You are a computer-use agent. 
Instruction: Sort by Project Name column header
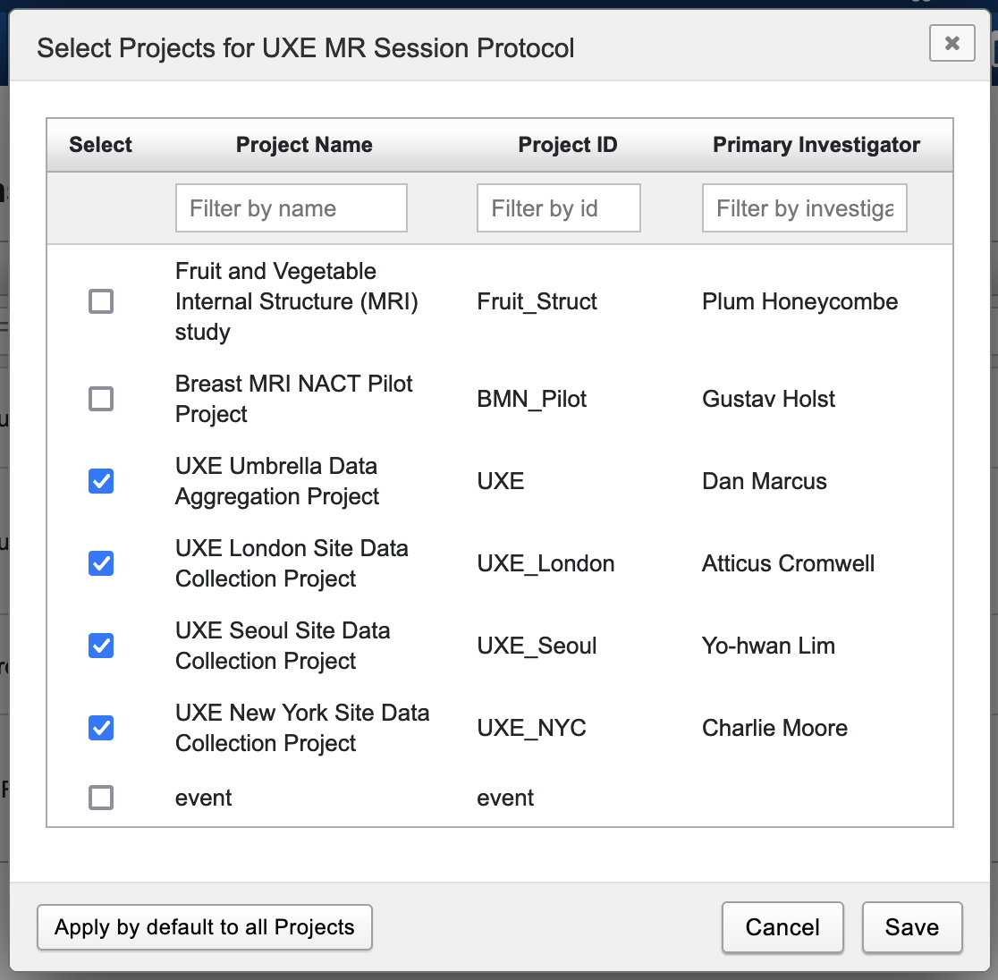304,145
